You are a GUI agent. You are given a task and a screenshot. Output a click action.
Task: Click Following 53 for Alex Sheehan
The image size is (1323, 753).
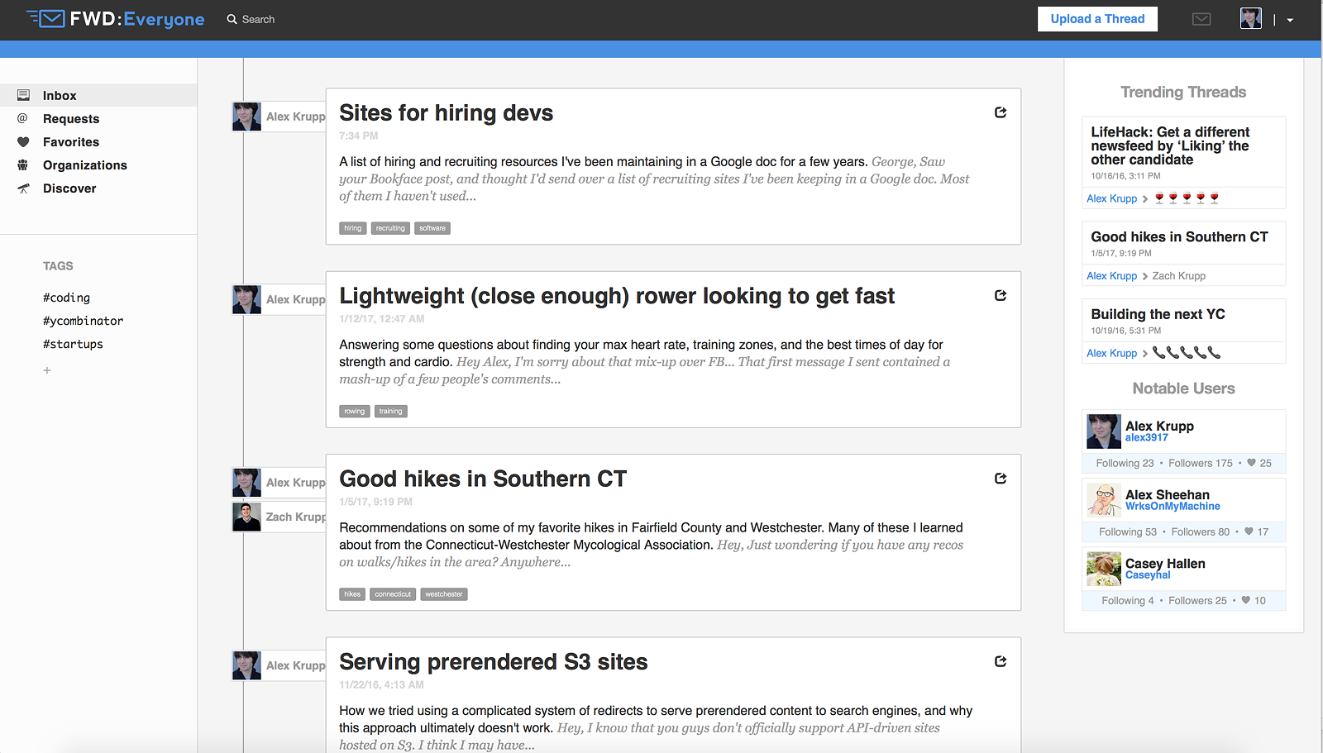[1128, 532]
